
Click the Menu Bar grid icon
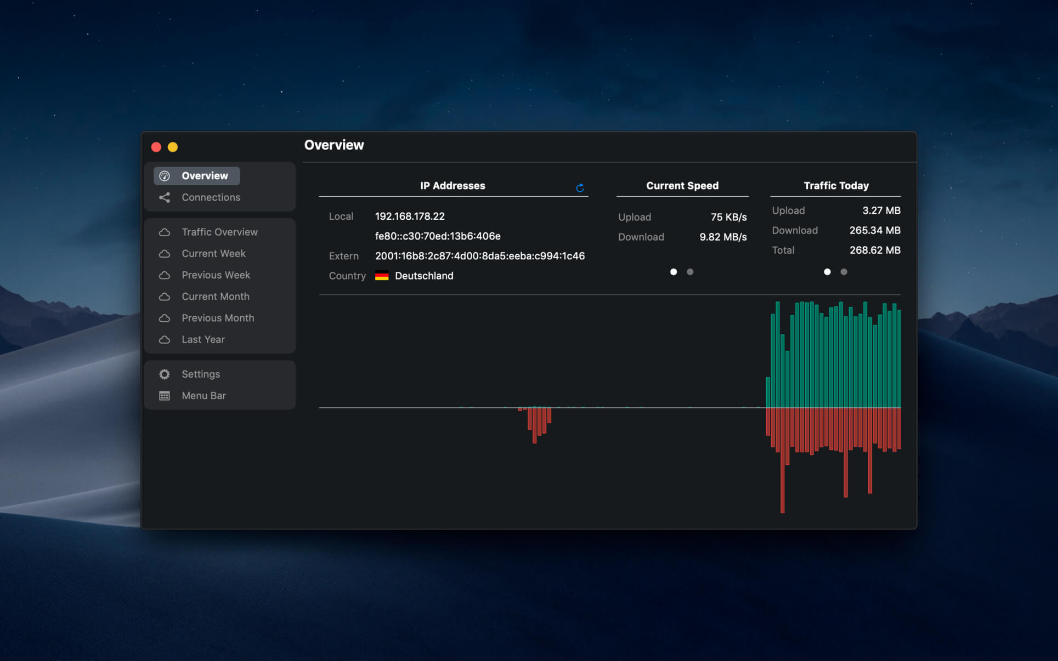click(x=165, y=395)
